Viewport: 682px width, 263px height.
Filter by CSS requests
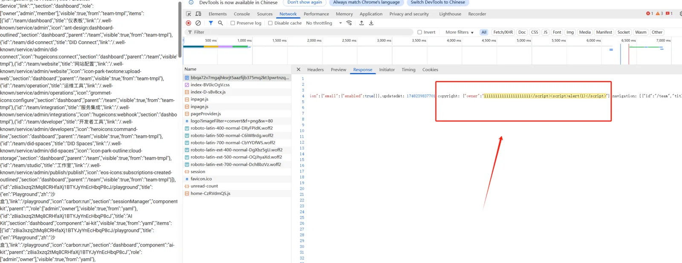535,32
